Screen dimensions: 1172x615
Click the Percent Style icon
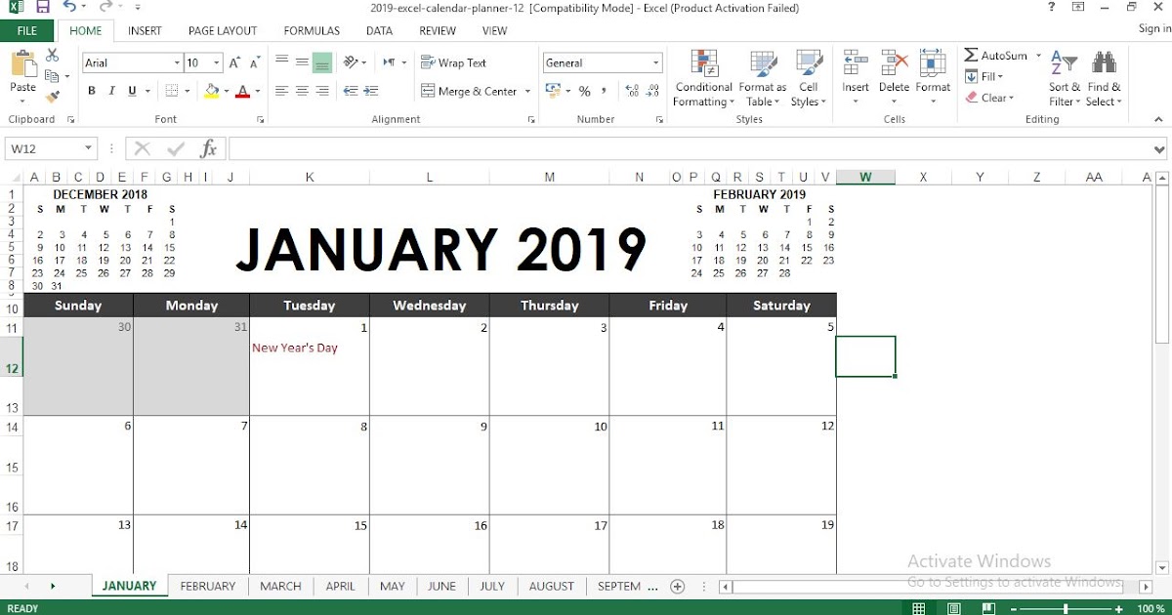click(x=583, y=91)
